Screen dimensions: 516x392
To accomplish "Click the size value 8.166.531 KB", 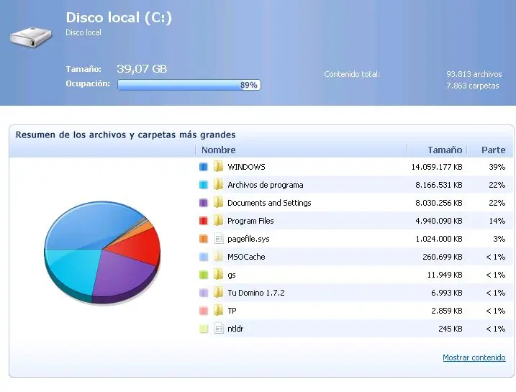I will [x=439, y=185].
